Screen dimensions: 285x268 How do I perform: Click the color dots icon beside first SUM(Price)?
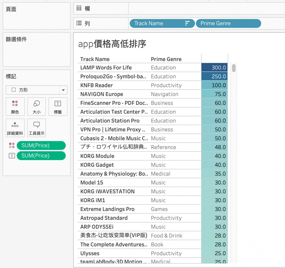point(12,146)
